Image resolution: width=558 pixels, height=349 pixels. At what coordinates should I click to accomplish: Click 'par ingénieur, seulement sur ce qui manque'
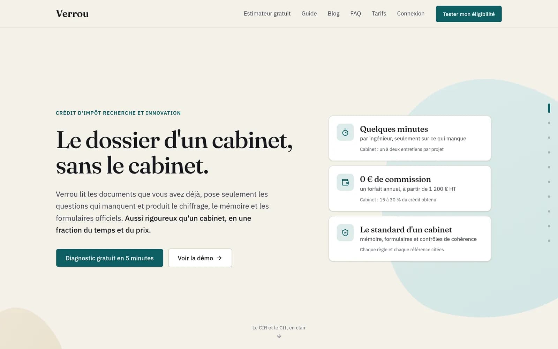tap(413, 139)
